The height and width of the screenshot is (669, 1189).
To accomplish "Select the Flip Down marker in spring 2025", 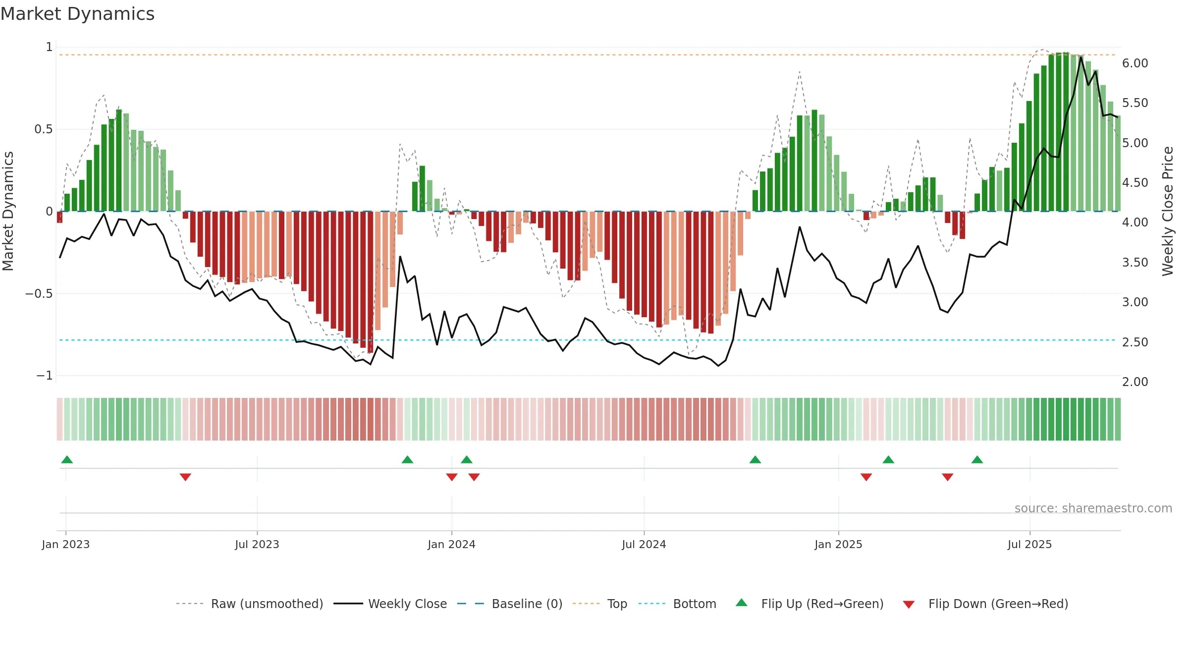I will pos(948,477).
